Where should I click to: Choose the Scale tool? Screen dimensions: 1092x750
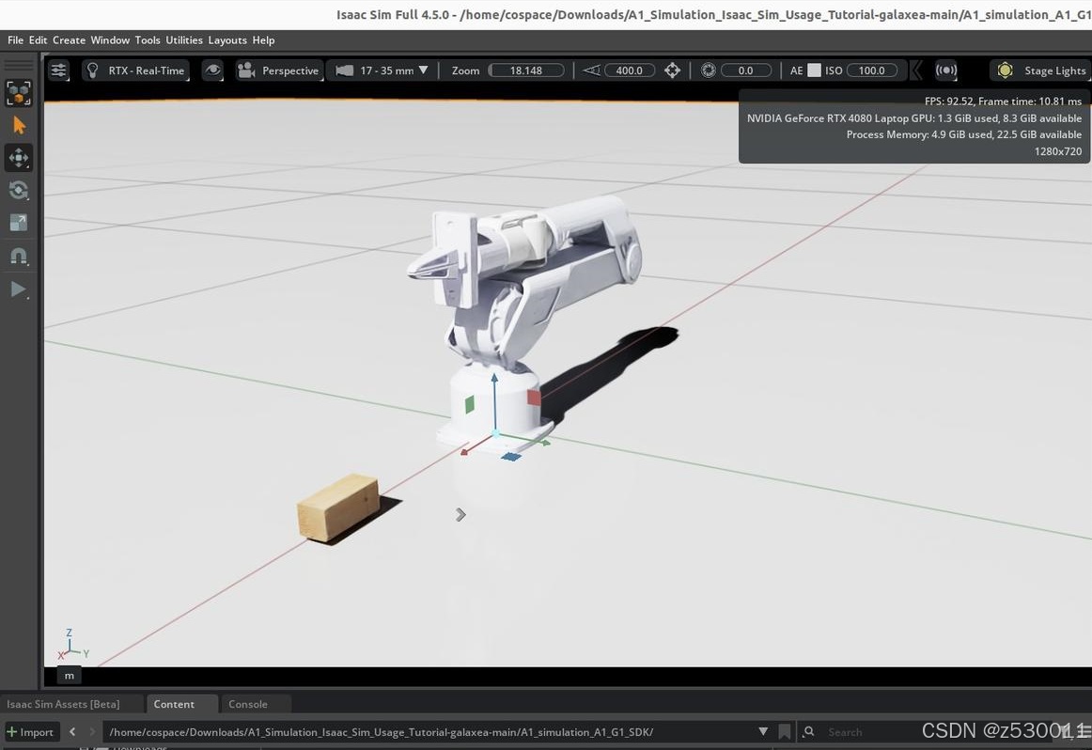click(x=19, y=223)
